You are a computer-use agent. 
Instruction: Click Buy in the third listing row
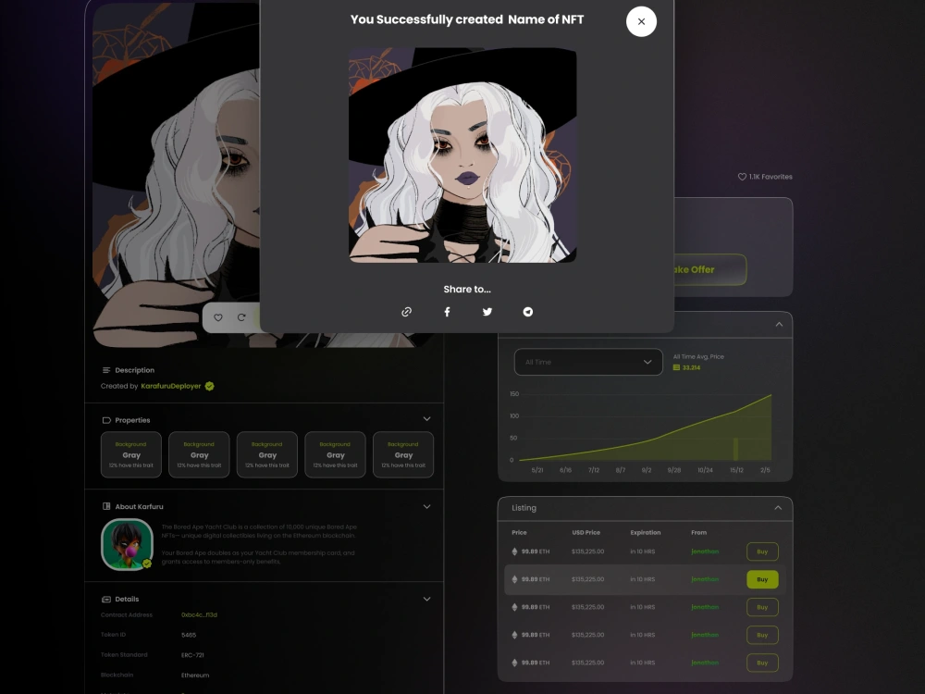click(762, 607)
